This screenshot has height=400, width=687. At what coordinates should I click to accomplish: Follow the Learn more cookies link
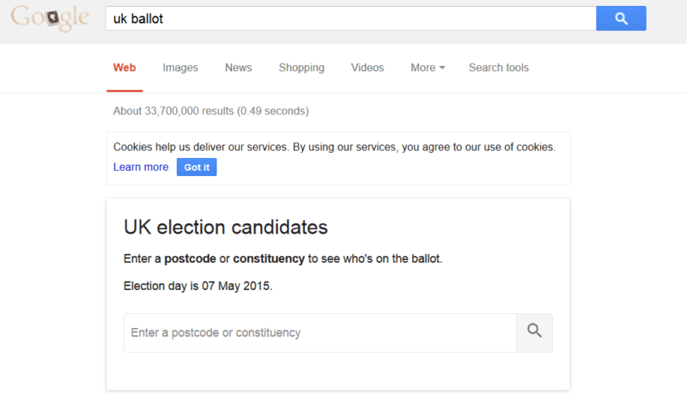pos(141,167)
